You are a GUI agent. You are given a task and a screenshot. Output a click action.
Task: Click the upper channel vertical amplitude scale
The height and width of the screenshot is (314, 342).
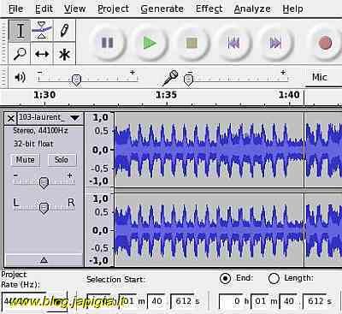click(100, 150)
